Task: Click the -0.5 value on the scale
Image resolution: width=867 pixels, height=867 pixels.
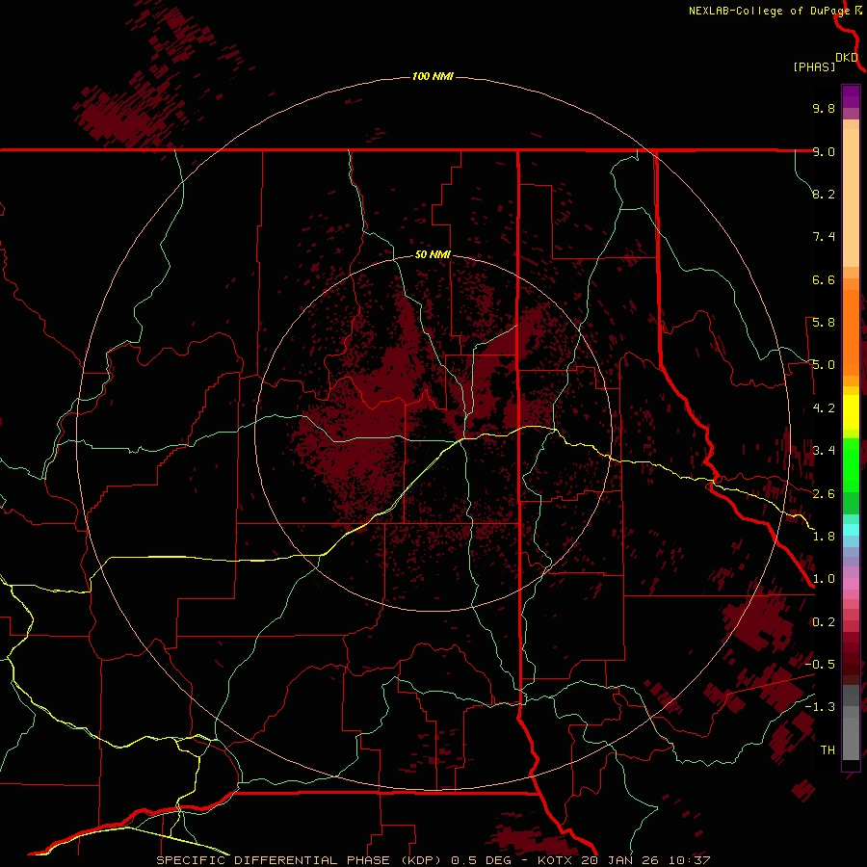Action: tap(820, 665)
